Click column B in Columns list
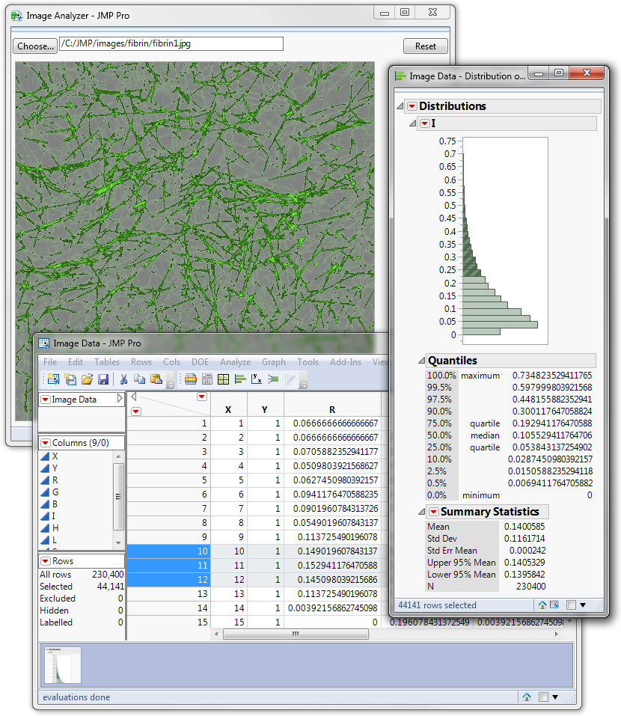 [55, 504]
